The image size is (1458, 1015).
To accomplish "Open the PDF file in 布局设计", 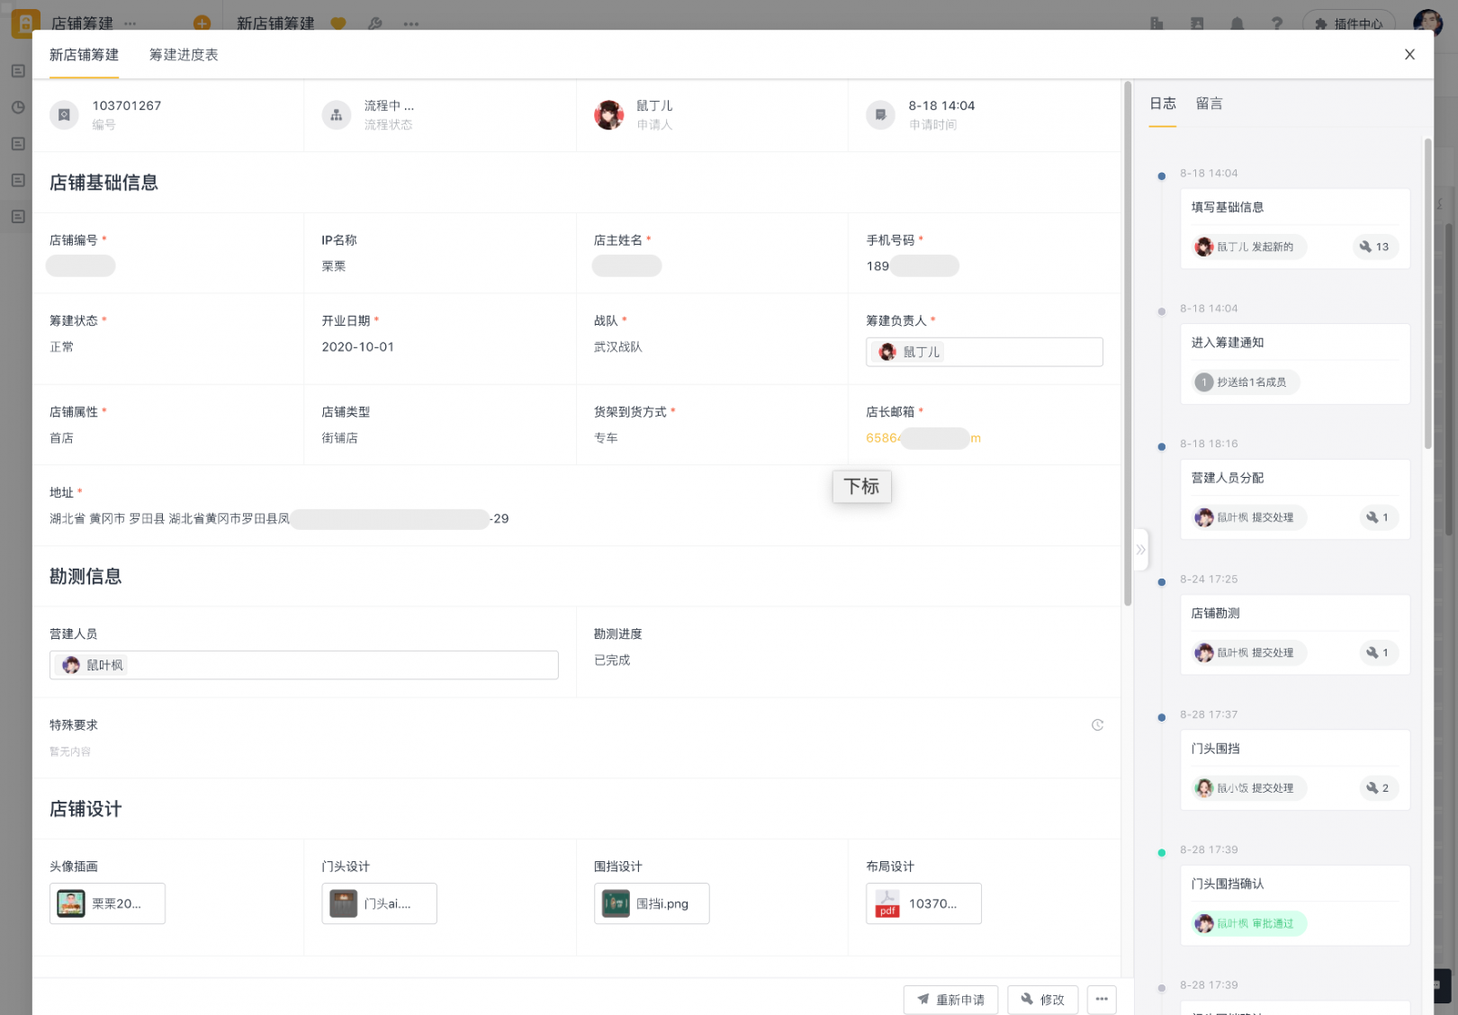I will (923, 903).
